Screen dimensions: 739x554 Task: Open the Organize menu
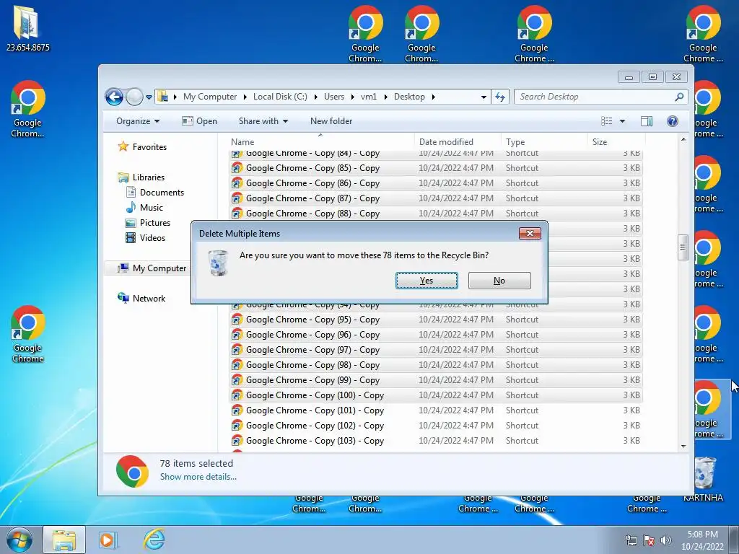click(x=138, y=121)
